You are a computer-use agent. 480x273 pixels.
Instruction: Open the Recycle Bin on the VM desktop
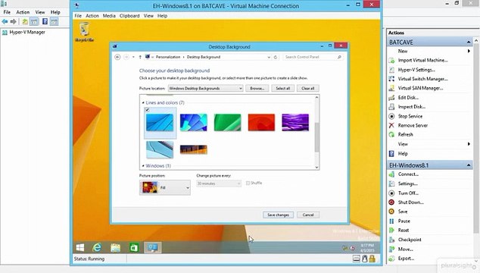(x=85, y=32)
